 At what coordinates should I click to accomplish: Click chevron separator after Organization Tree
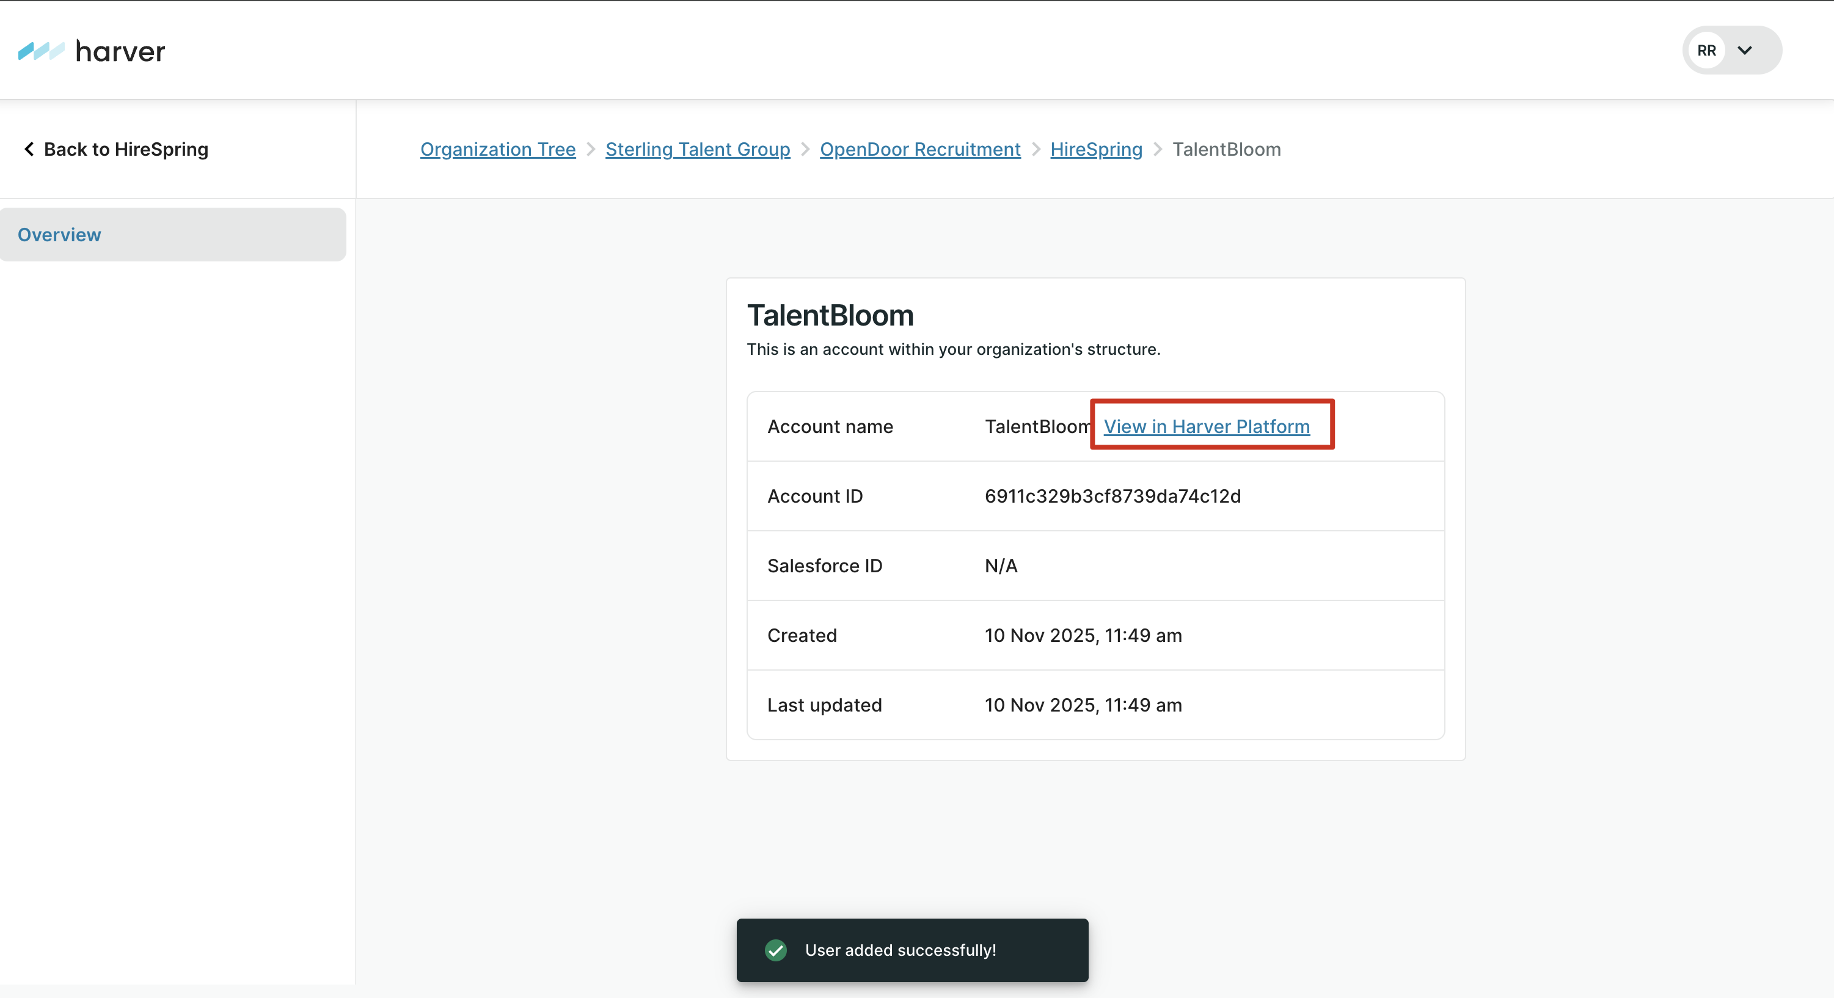click(590, 149)
